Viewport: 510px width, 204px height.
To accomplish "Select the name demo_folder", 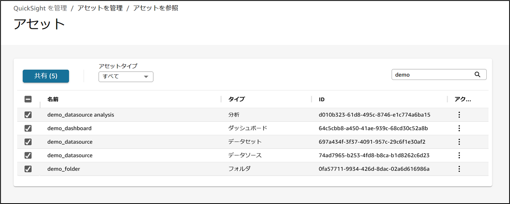I will (x=64, y=169).
